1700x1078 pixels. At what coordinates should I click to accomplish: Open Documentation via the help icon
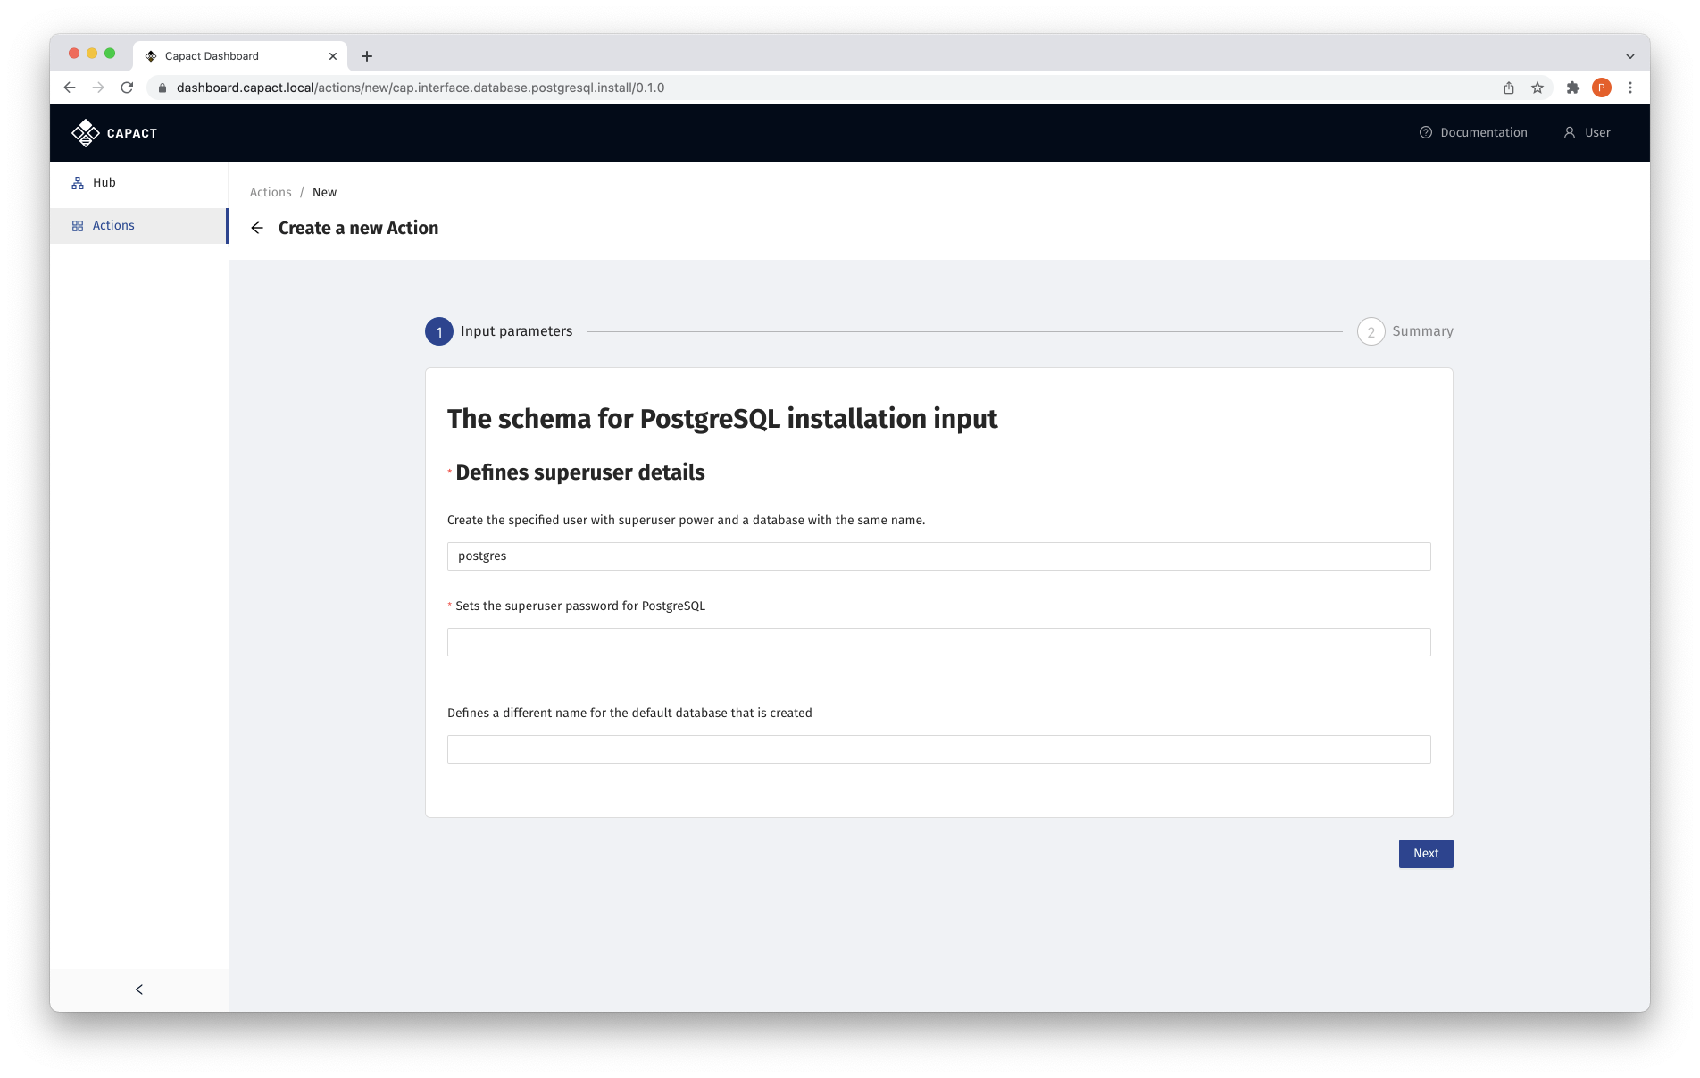click(x=1426, y=132)
